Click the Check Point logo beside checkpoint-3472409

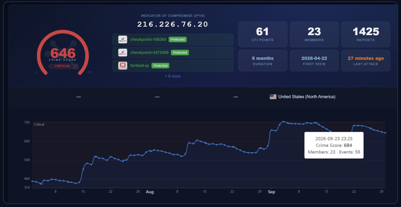click(x=123, y=52)
